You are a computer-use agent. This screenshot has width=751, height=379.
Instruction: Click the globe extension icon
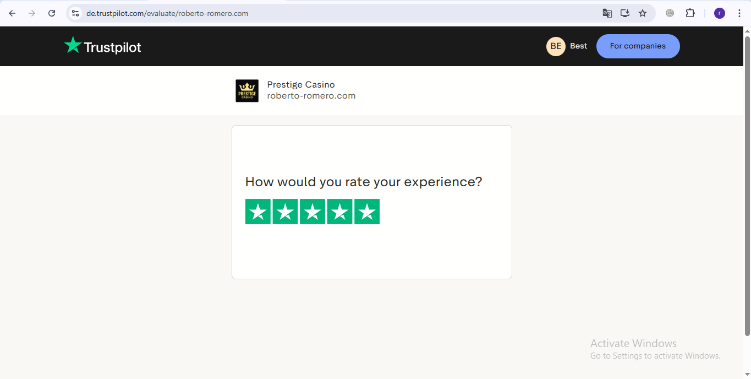[x=670, y=13]
